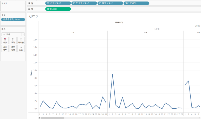Image resolution: width=201 pixels, height=119 pixels.
Task: Click the 시트 2 sheet title
Action: [33, 17]
